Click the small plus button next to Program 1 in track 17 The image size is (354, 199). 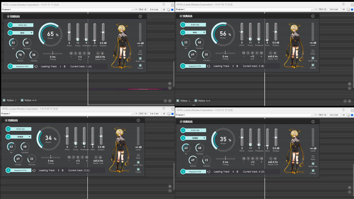click(136, 10)
